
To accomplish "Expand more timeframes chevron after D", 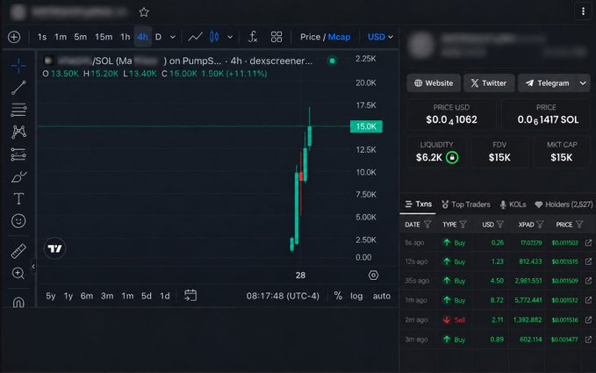I will coord(173,37).
